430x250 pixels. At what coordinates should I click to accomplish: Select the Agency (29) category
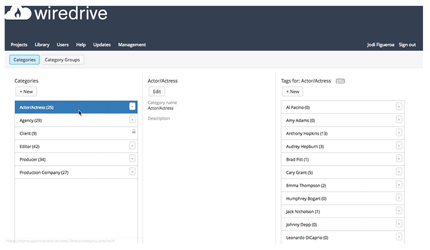(x=76, y=120)
